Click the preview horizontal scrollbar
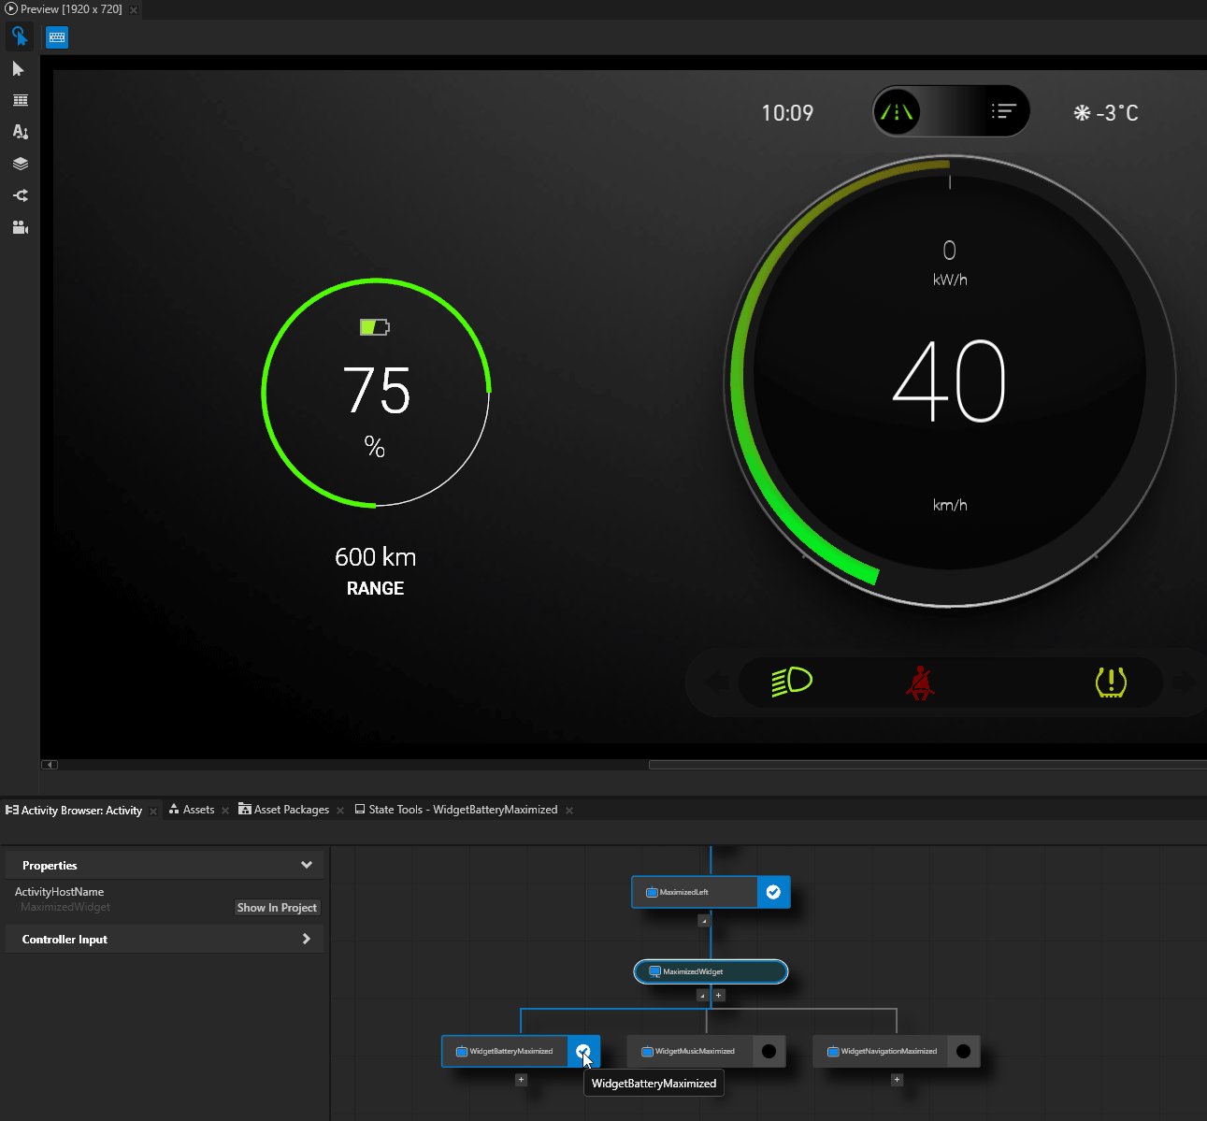 click(x=926, y=765)
